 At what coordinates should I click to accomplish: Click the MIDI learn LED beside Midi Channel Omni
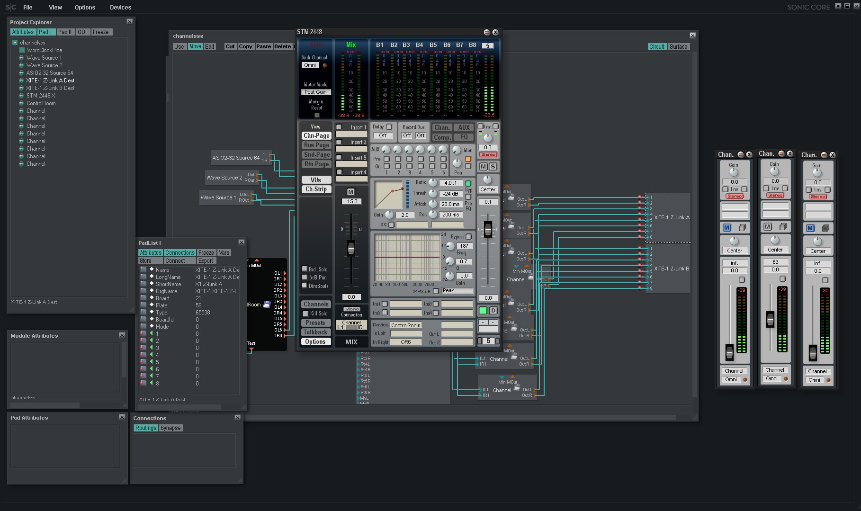[325, 65]
